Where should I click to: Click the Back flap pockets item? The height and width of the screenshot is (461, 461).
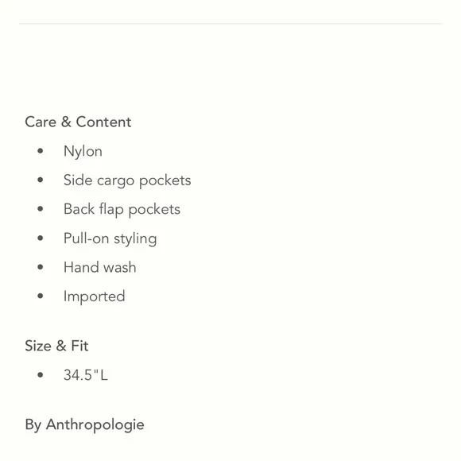click(122, 209)
